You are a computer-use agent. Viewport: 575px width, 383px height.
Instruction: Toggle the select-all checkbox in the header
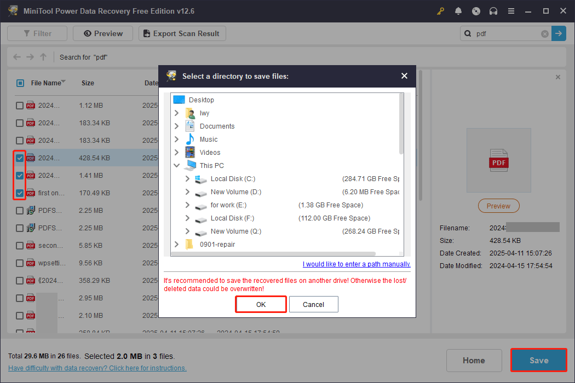point(19,83)
